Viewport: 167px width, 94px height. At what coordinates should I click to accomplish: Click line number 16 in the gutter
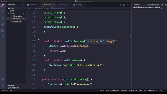point(34,41)
